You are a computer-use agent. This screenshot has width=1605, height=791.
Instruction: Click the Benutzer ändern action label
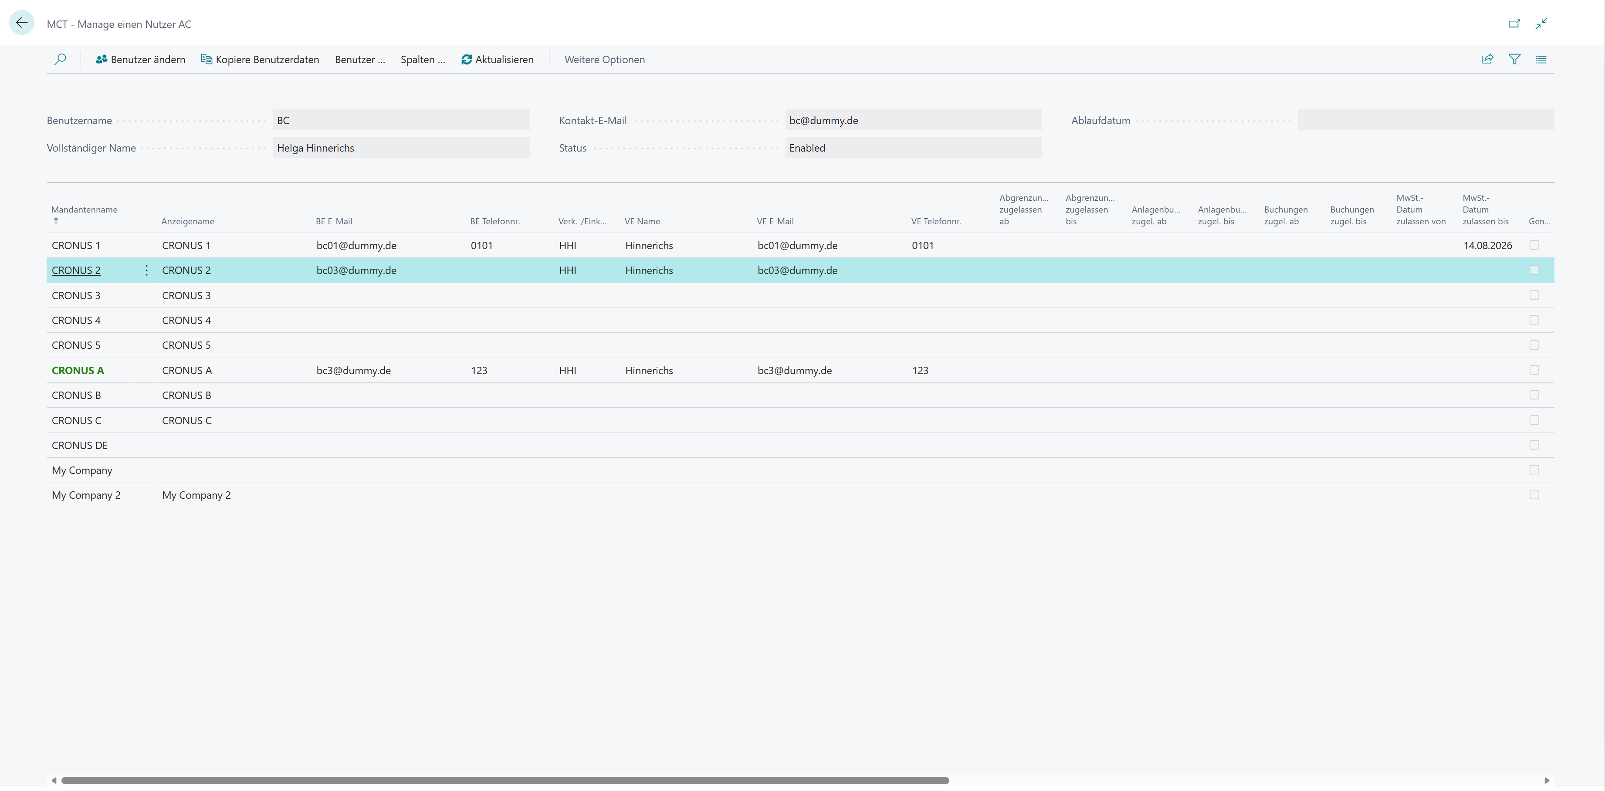[x=148, y=59]
